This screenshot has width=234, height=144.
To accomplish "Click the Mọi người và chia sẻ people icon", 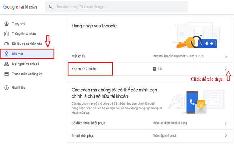I will point(6,64).
